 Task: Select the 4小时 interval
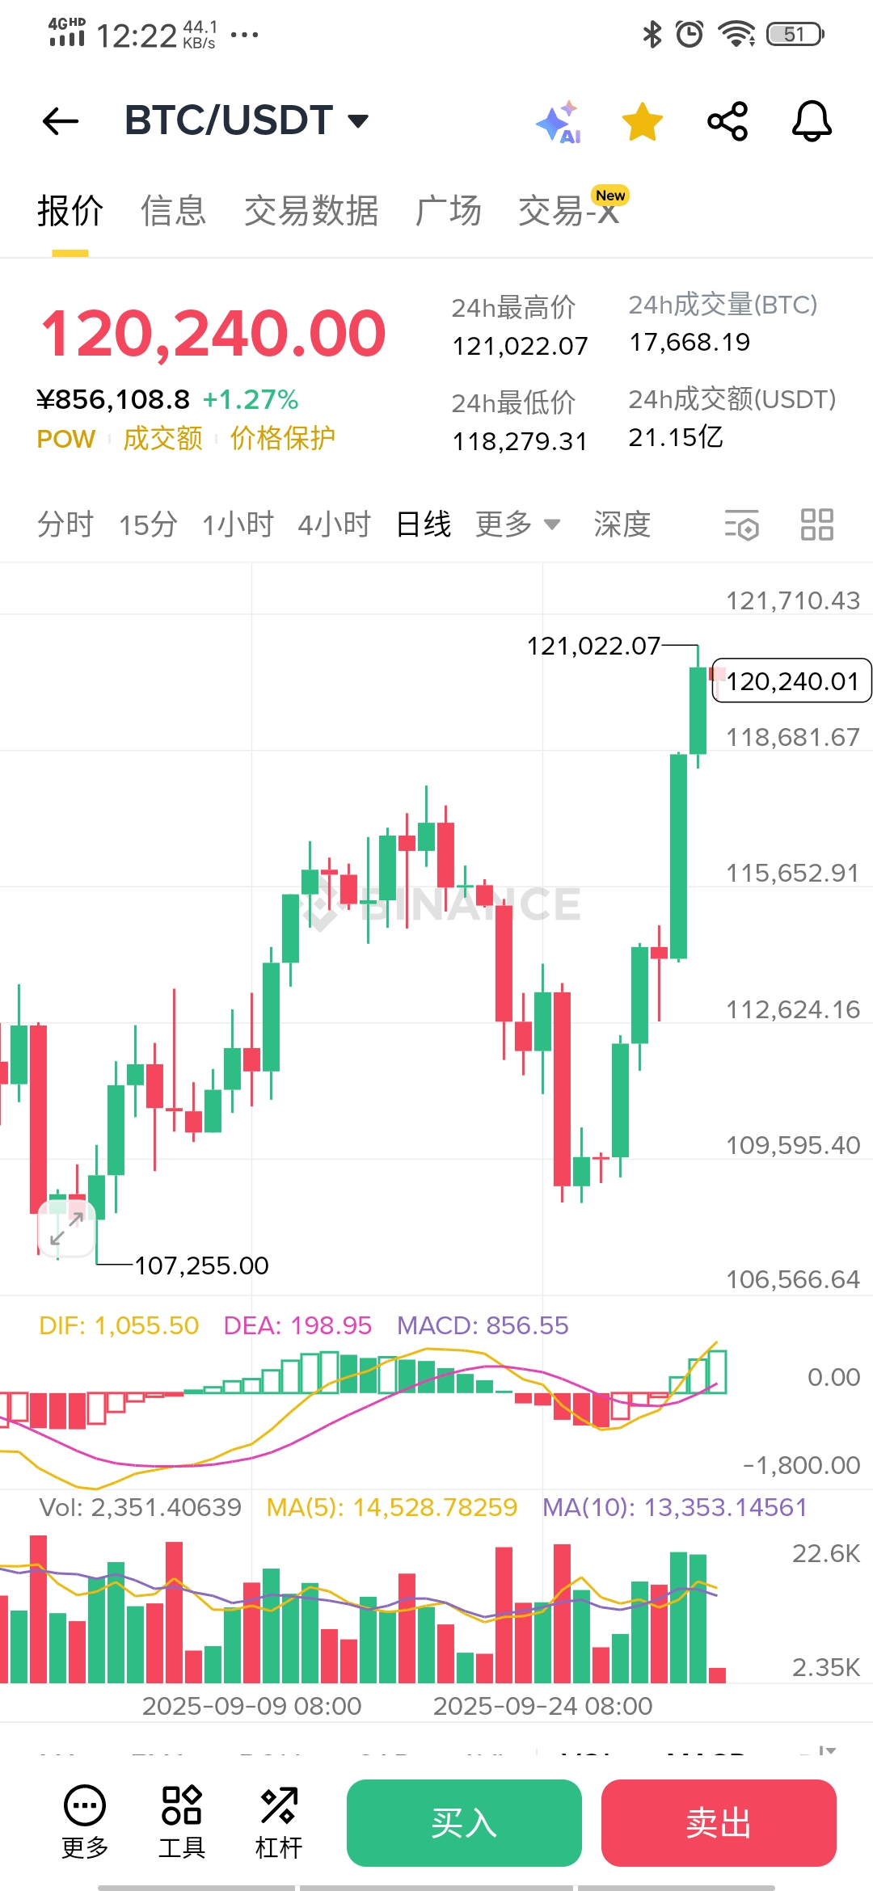(x=334, y=524)
